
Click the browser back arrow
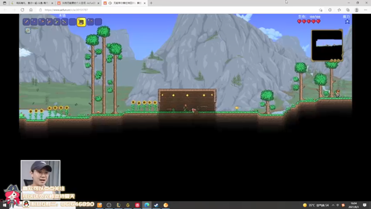[5, 10]
